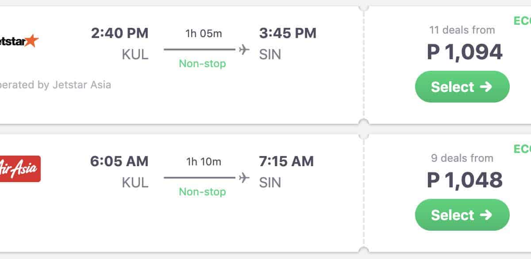Open the "11 deals from" link

coord(462,30)
